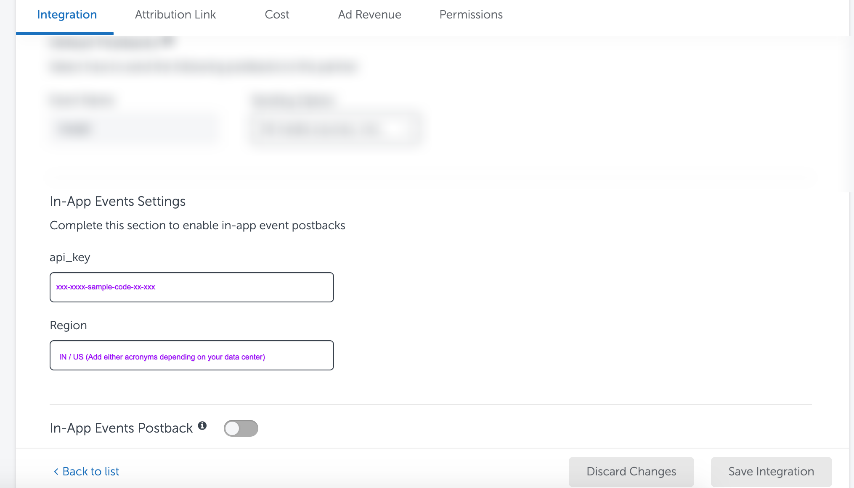Click the Save Integration button
The height and width of the screenshot is (488, 854).
point(772,472)
